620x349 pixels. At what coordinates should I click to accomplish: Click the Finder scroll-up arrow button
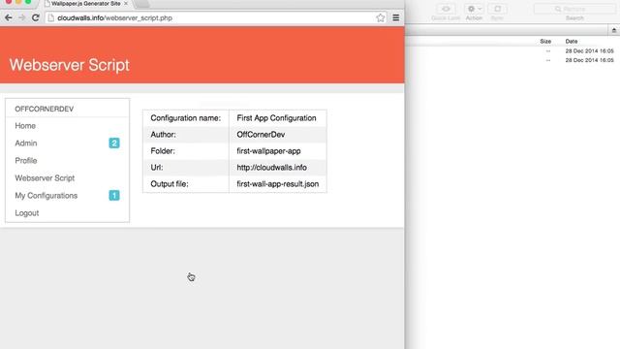(613, 30)
